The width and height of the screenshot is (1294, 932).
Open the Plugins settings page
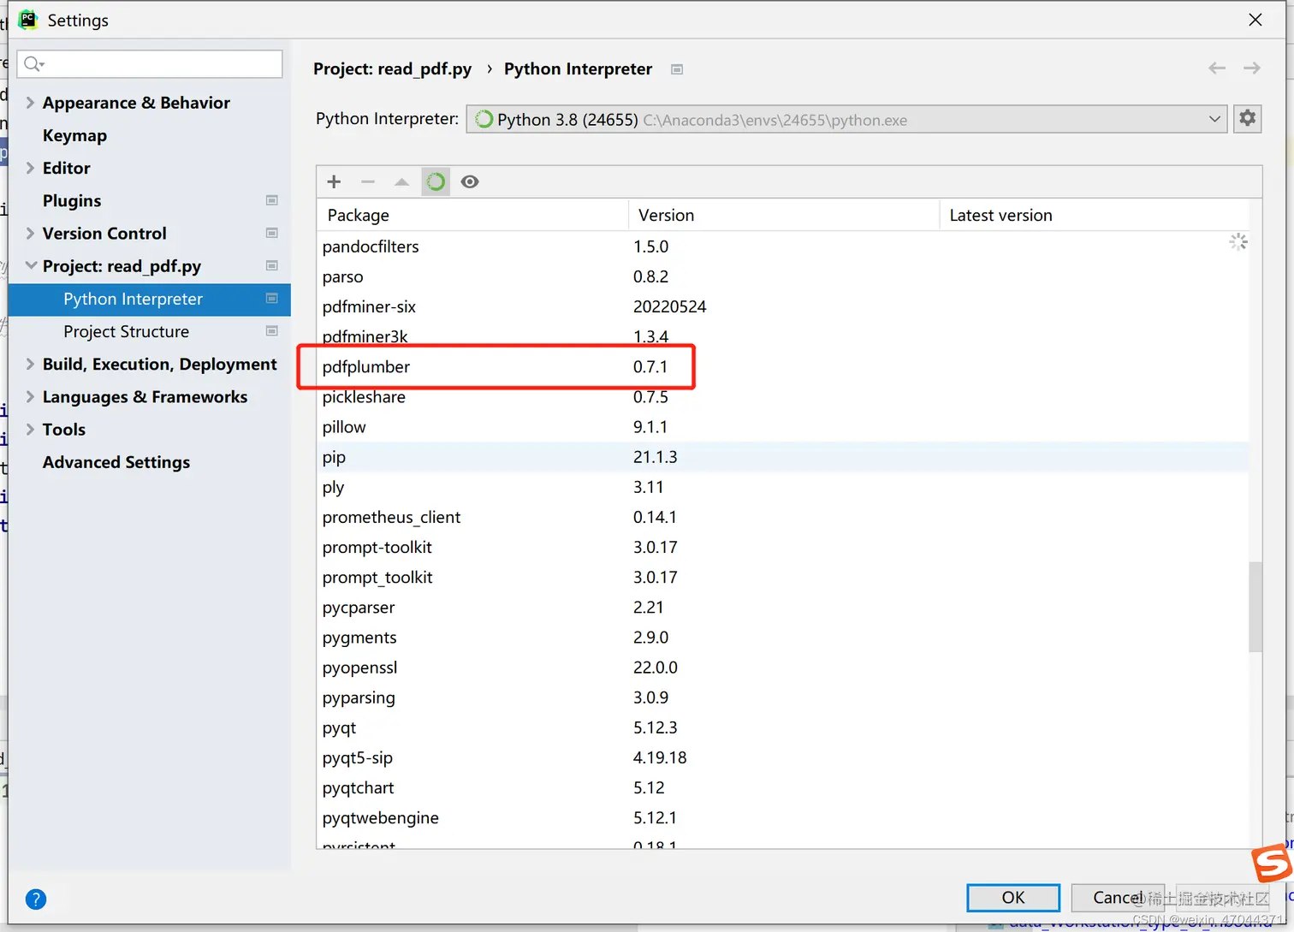click(72, 200)
